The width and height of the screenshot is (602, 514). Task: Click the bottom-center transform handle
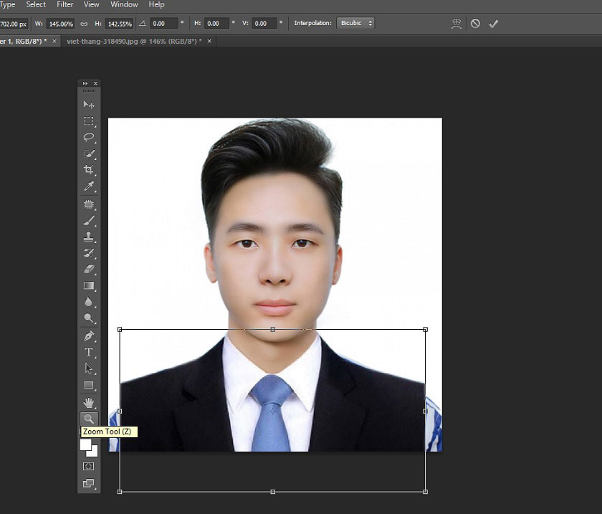[272, 492]
